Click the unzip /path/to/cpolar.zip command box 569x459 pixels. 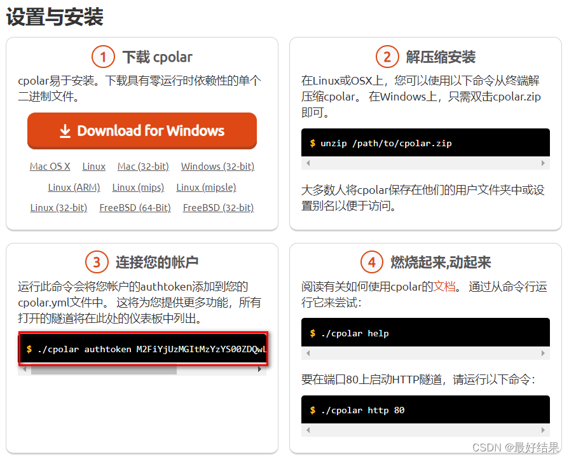pos(425,142)
